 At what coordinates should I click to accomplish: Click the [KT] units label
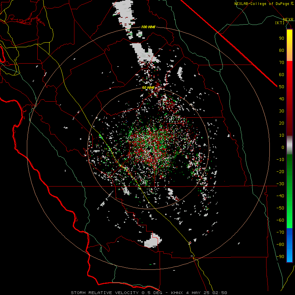click(280, 23)
